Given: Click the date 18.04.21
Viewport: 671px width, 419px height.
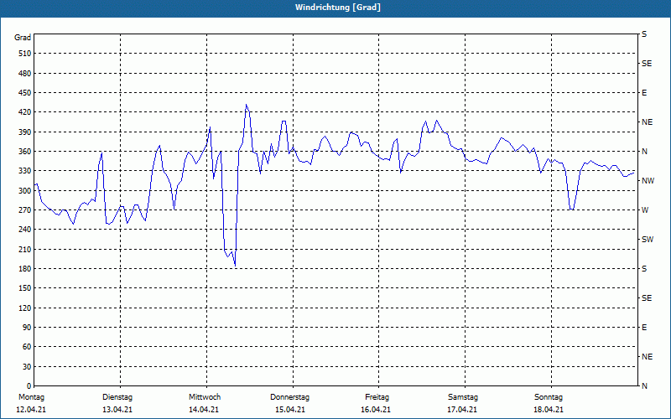Looking at the screenshot, I should click(x=549, y=410).
